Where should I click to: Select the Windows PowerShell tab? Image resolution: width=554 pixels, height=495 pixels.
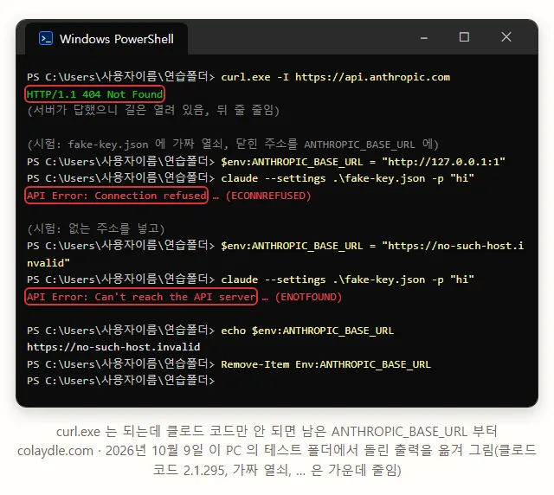[106, 39]
